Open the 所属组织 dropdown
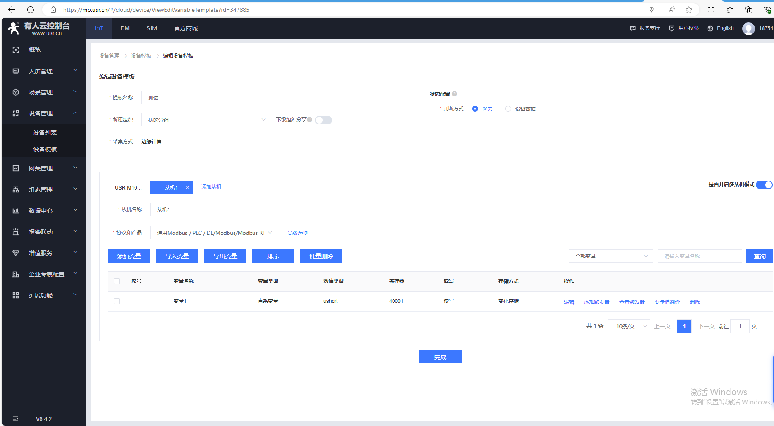This screenshot has width=774, height=426. click(205, 120)
